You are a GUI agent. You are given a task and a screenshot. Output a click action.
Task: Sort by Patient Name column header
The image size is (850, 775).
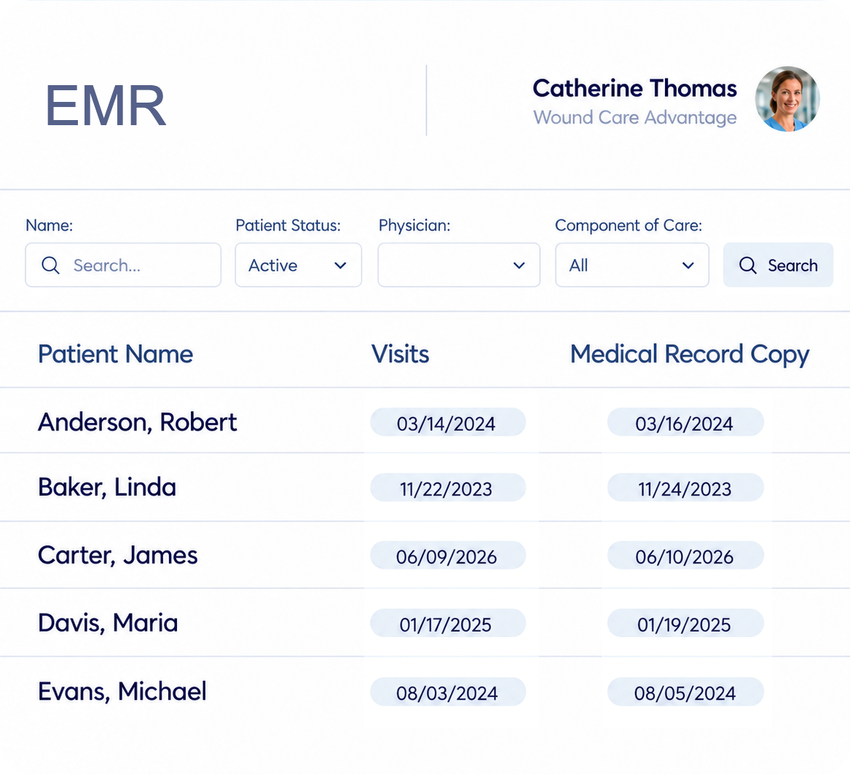tap(116, 354)
